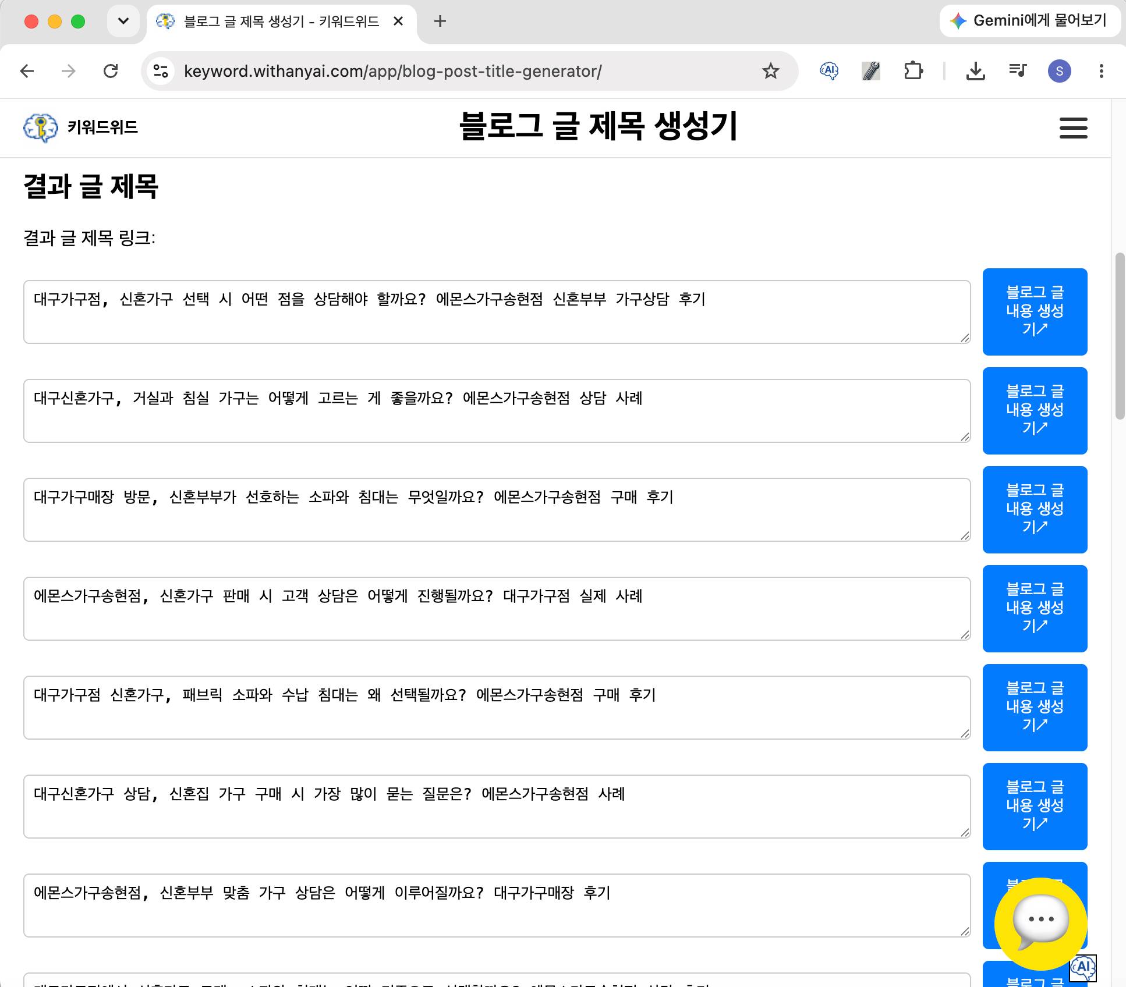
Task: Generate content for 거실과 침실 가구는 title
Action: 1035,411
